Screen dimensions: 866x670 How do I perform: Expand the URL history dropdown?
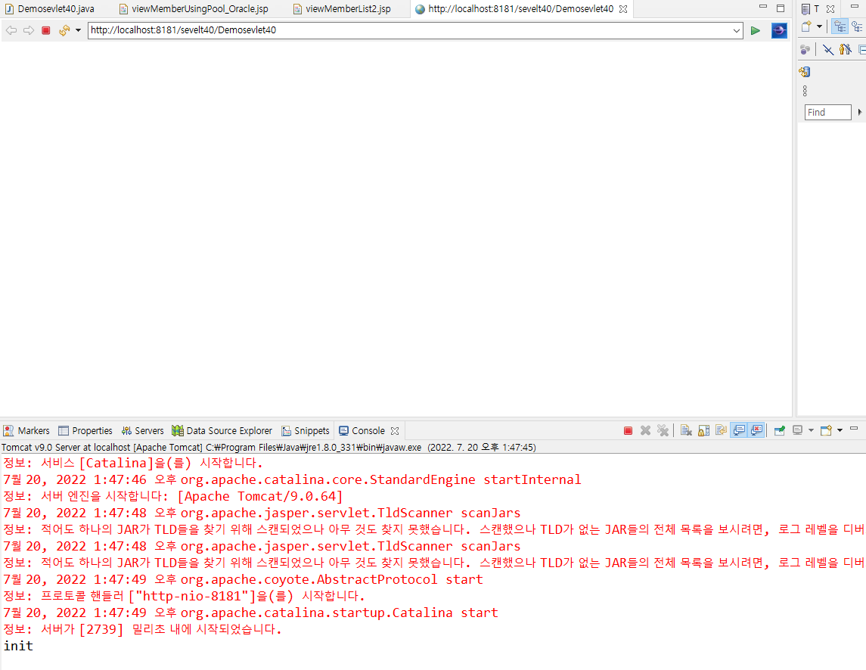[736, 31]
